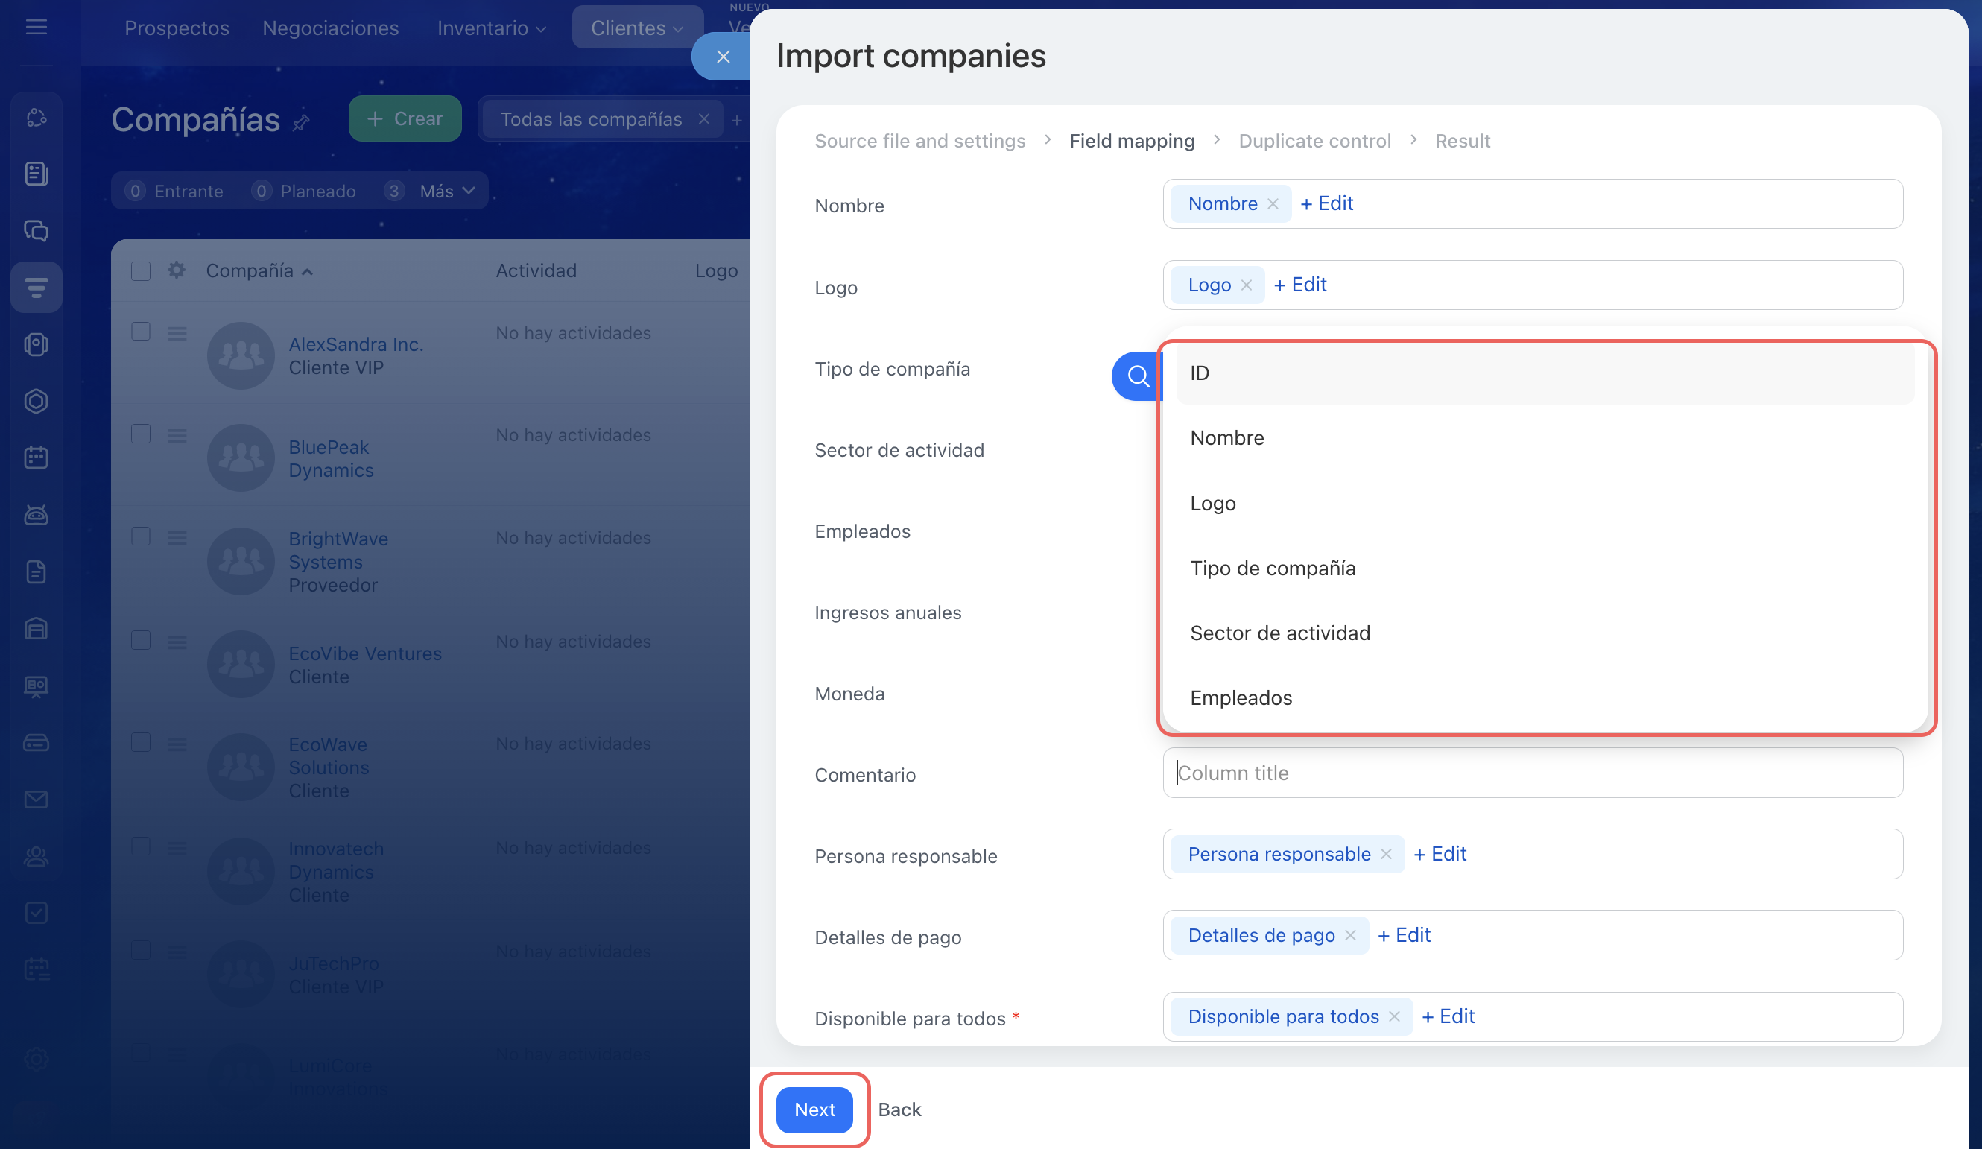Open the chat messages sidebar icon
The width and height of the screenshot is (1982, 1149).
click(x=37, y=230)
